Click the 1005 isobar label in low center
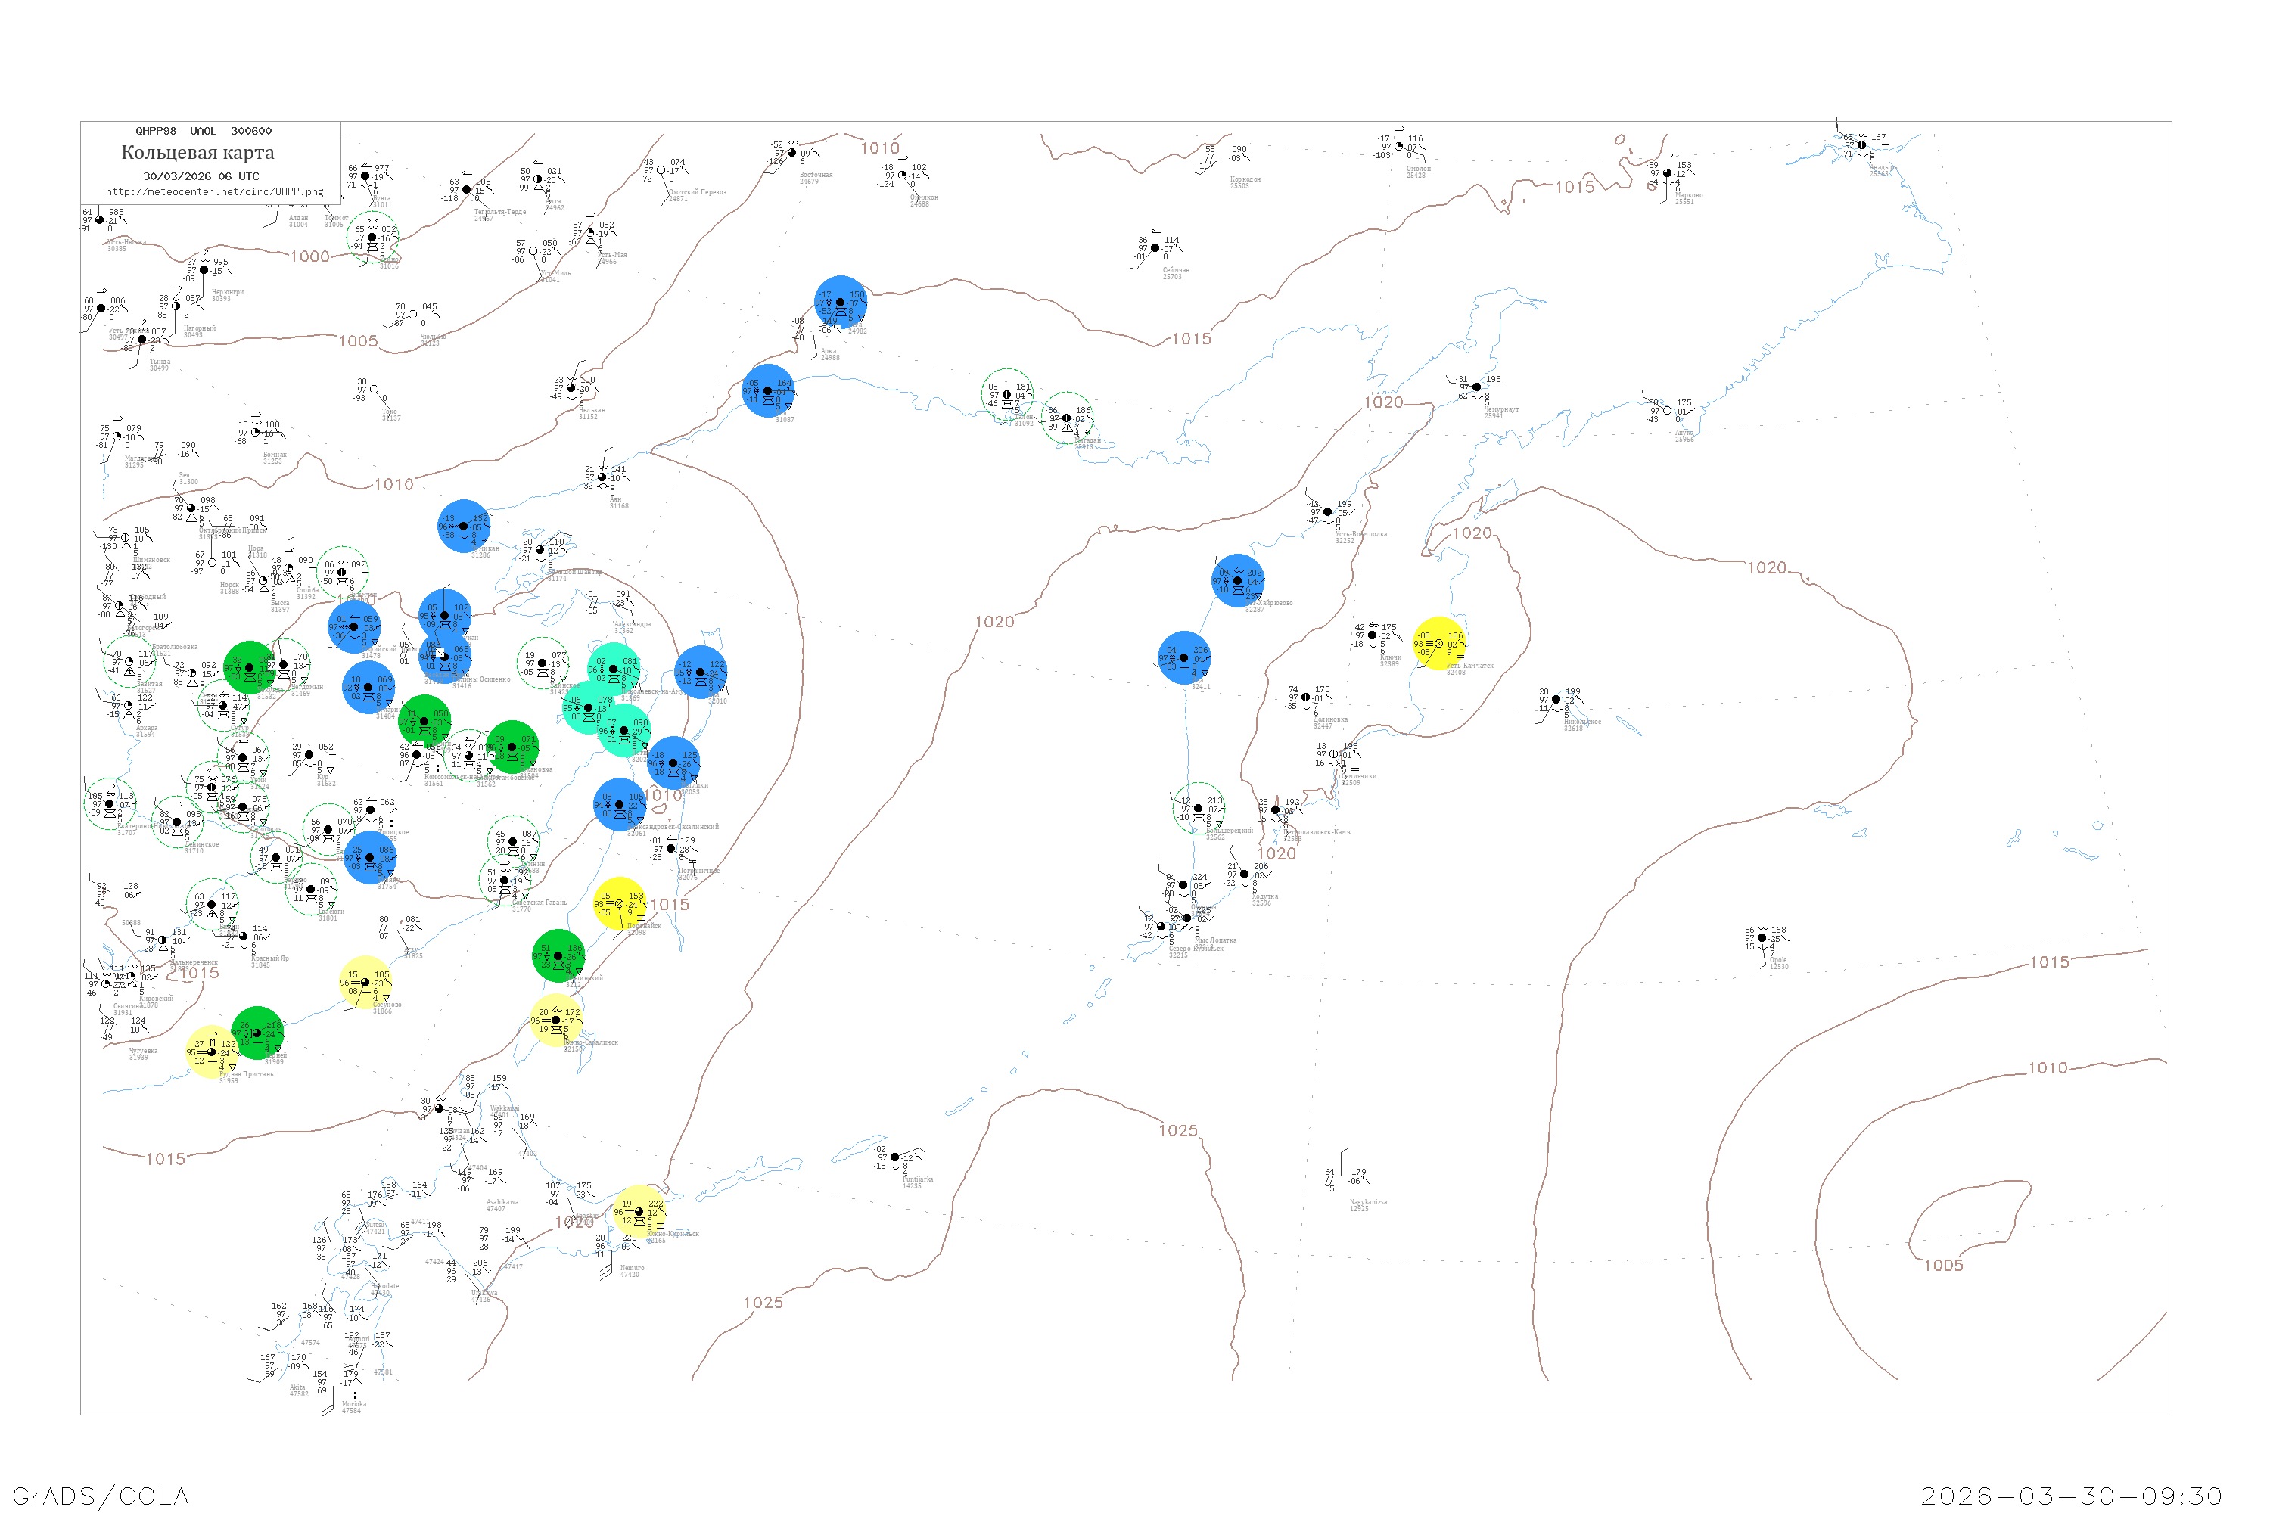The image size is (2270, 1513). tap(1943, 1266)
